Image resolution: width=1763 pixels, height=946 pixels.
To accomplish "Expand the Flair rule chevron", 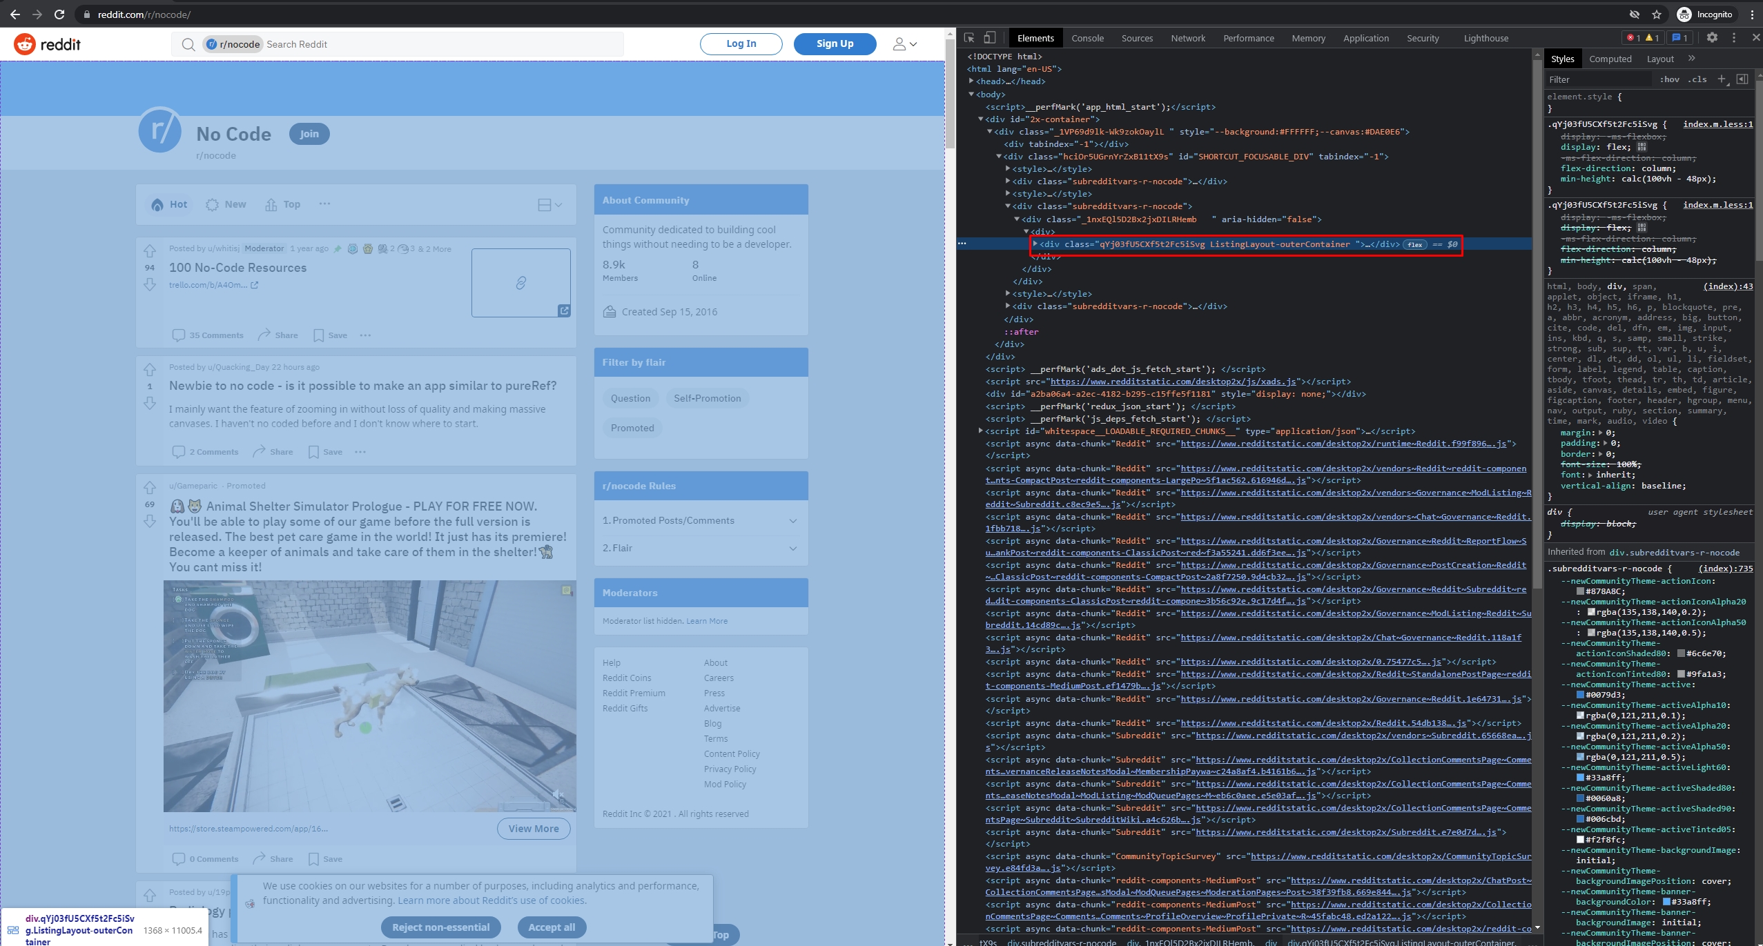I will click(793, 548).
